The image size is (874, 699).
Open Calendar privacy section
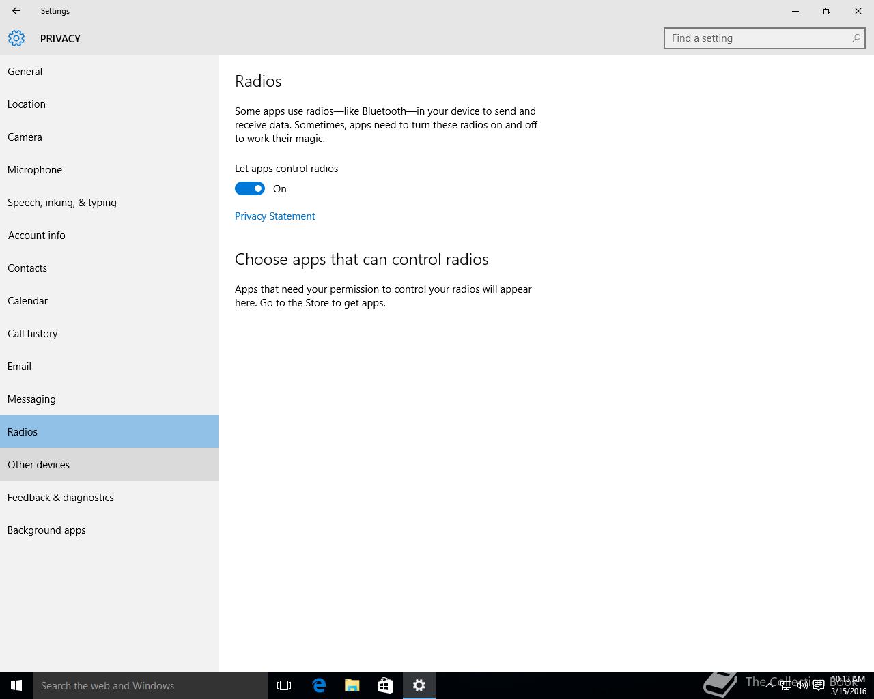pos(109,300)
